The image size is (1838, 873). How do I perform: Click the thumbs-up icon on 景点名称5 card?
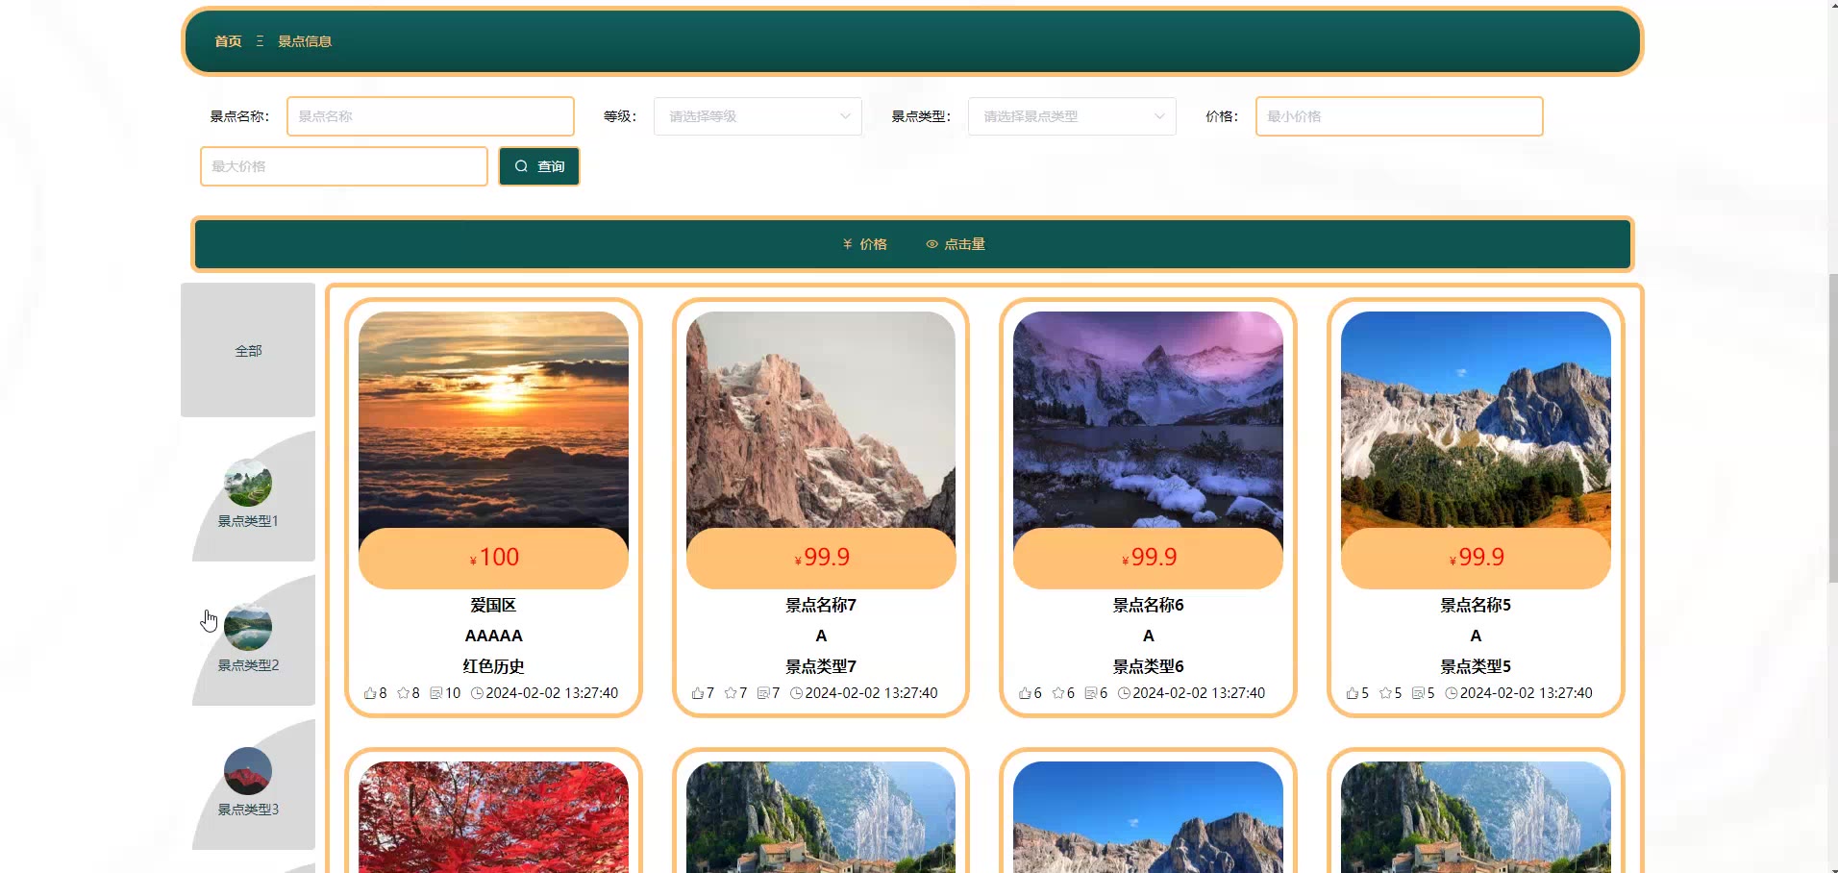1353,693
